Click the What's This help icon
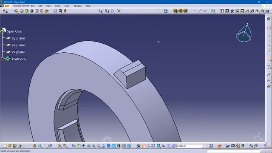 (x=50, y=146)
